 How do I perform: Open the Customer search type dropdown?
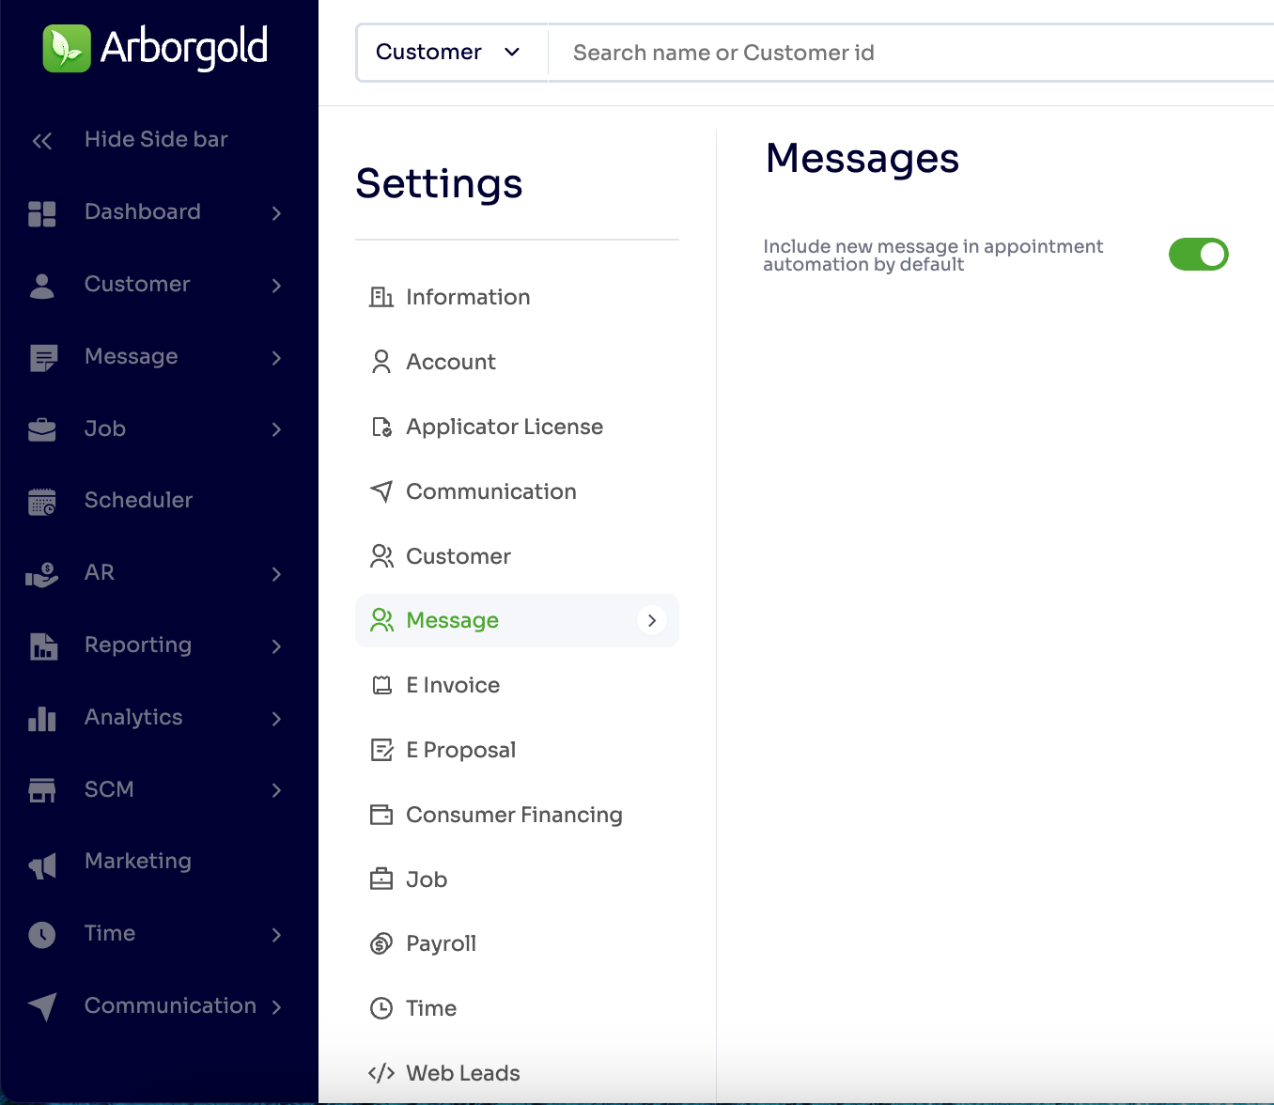tap(451, 52)
